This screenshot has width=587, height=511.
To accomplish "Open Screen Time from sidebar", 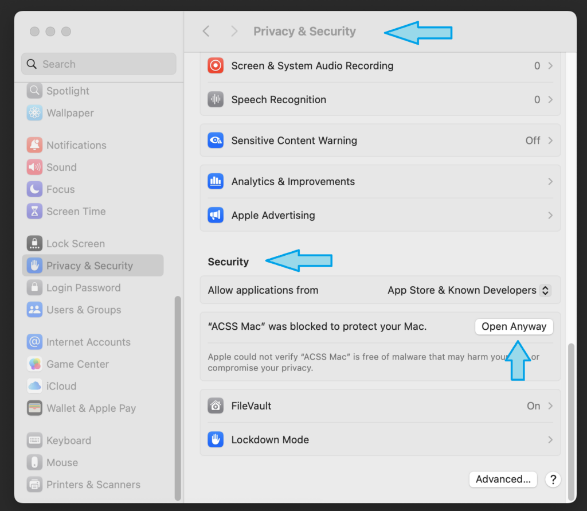I will pyautogui.click(x=76, y=211).
